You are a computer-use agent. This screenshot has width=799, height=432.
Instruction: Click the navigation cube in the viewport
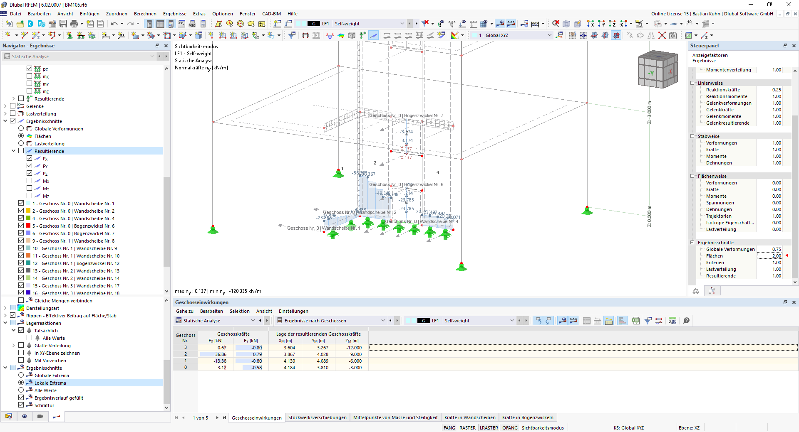[x=658, y=69]
